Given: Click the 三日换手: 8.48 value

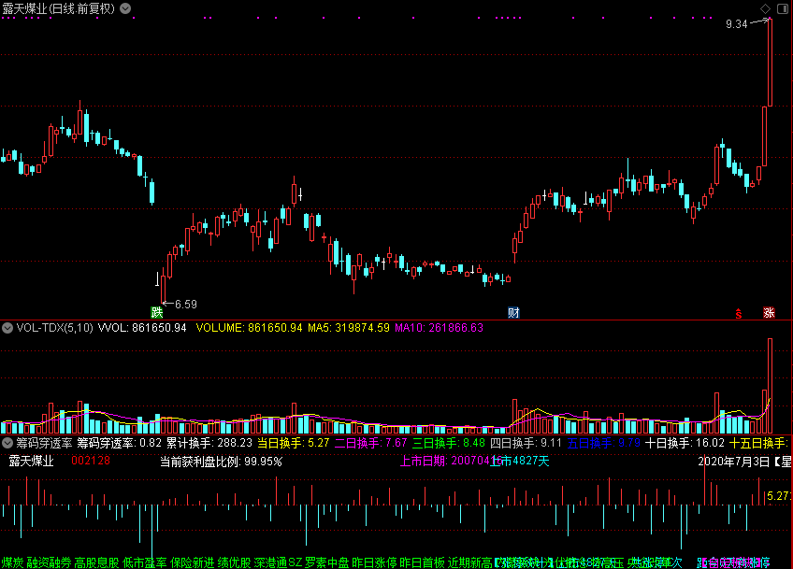Looking at the screenshot, I should pyautogui.click(x=449, y=443).
